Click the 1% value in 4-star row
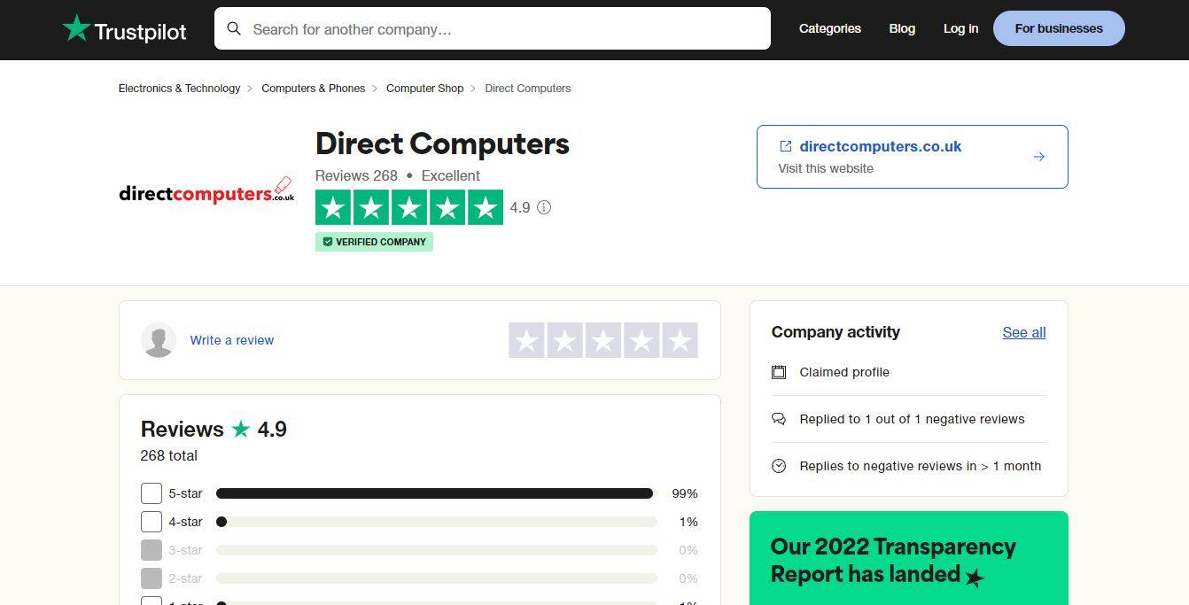Viewport: 1189px width, 605px height. 688,522
